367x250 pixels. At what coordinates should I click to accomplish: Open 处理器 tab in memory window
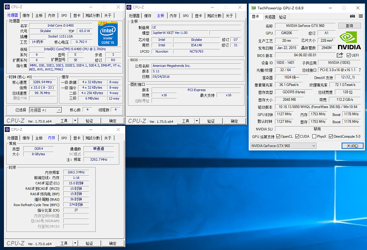pyautogui.click(x=13, y=138)
